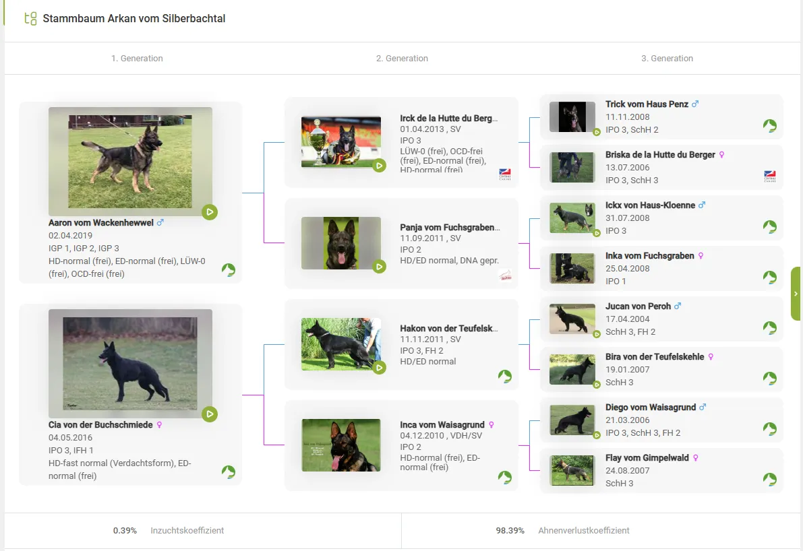Click the Inzuchtskoeffizient 0.39% value
803x551 pixels.
pos(125,531)
